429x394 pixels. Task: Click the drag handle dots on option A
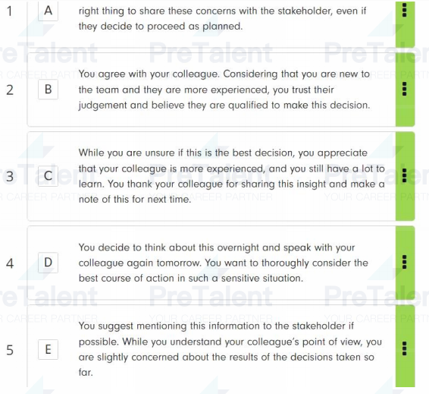tap(405, 11)
